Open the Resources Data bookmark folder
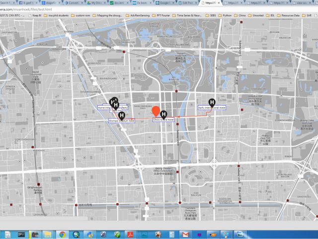The image size is (318, 239). click(x=288, y=15)
